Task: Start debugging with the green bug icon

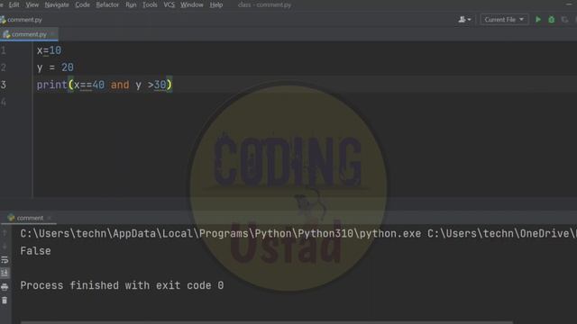Action: pos(551,20)
